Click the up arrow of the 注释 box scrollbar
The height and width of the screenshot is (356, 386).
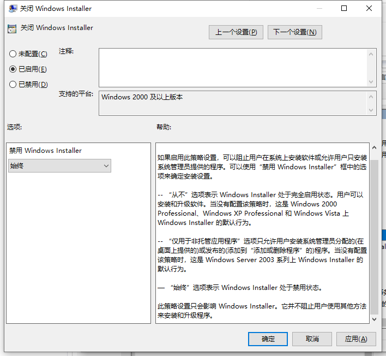372,54
